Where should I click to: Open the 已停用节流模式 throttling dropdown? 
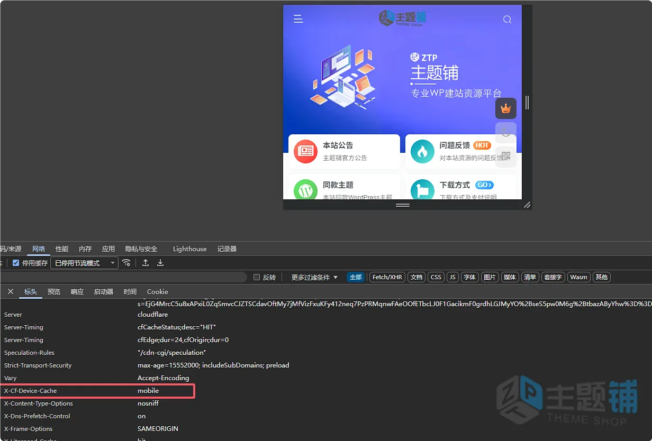[84, 263]
